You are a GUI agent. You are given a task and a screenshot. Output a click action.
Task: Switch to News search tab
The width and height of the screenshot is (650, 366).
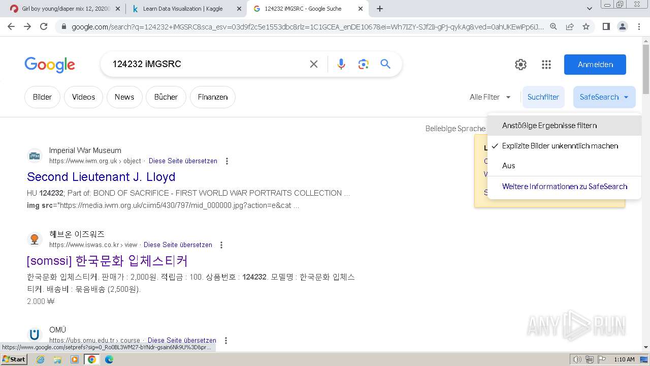point(124,97)
